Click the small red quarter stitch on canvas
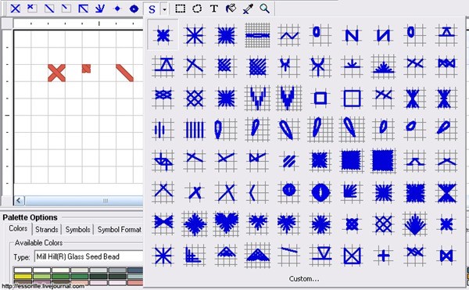This screenshot has height=290, width=469. (86, 69)
